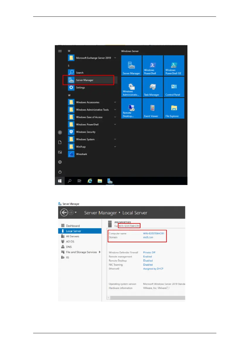Click the NIC Teaming Disabled link
Screen dimensions: 241x350
point(148,265)
